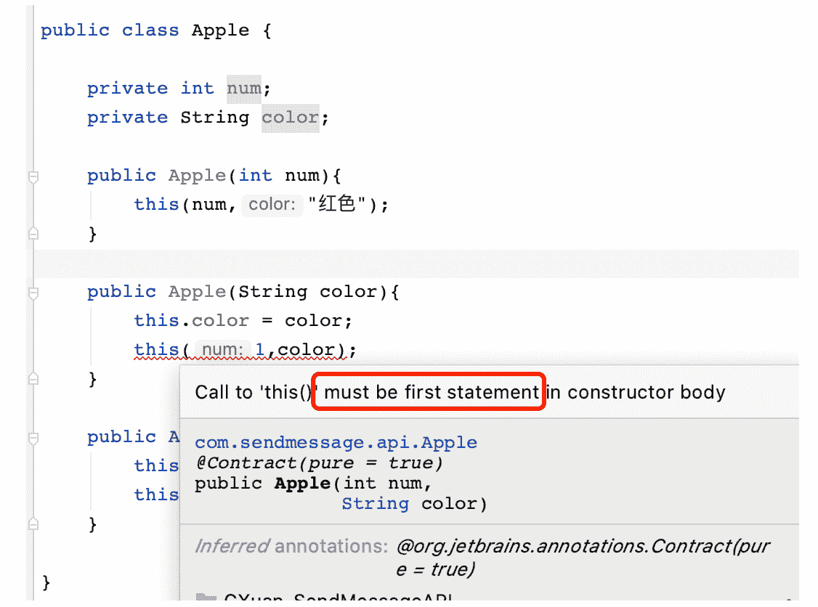Open com.sendmessage.api.Apple link in tooltip
The height and width of the screenshot is (607, 818).
(336, 442)
